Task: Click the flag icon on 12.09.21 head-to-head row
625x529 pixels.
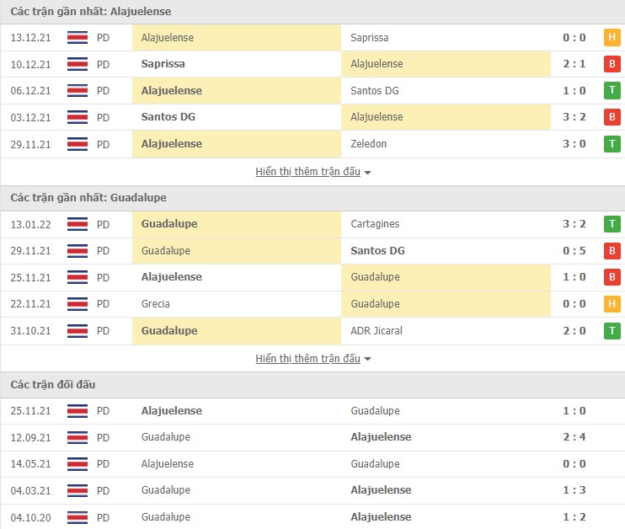Action: point(77,437)
